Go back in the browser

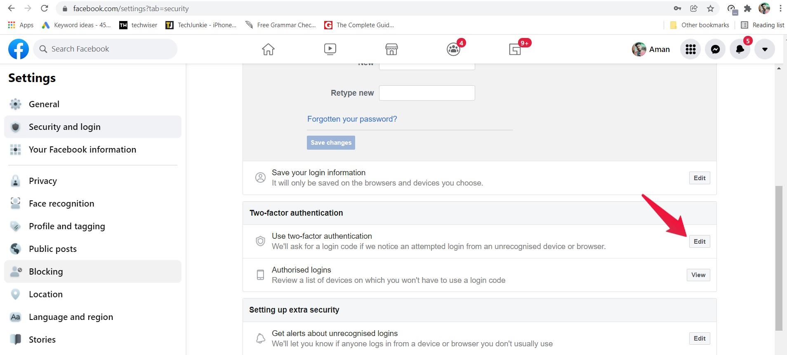11,8
